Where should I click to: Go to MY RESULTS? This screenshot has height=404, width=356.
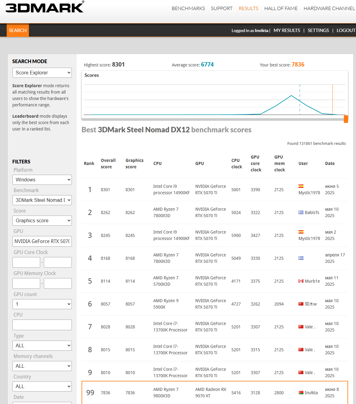(x=287, y=30)
